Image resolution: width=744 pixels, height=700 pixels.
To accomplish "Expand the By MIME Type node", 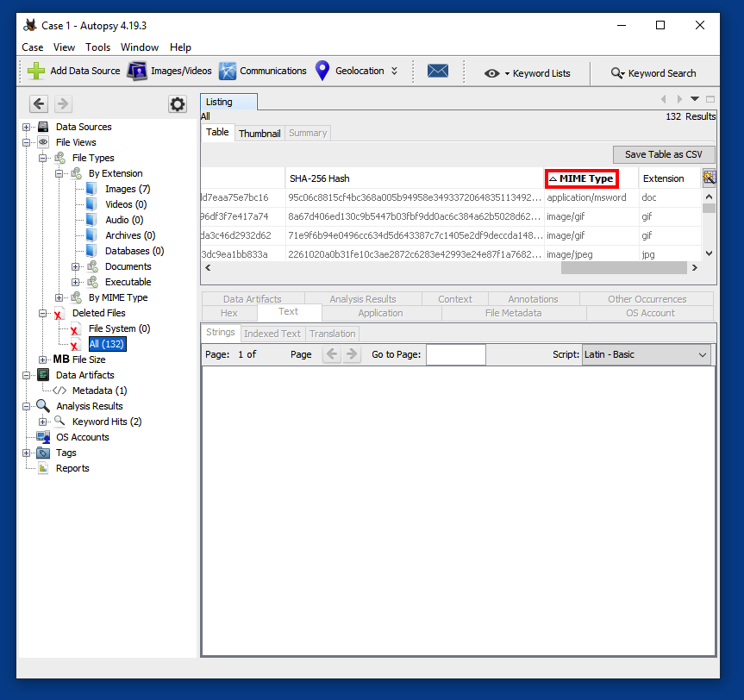I will tap(59, 297).
